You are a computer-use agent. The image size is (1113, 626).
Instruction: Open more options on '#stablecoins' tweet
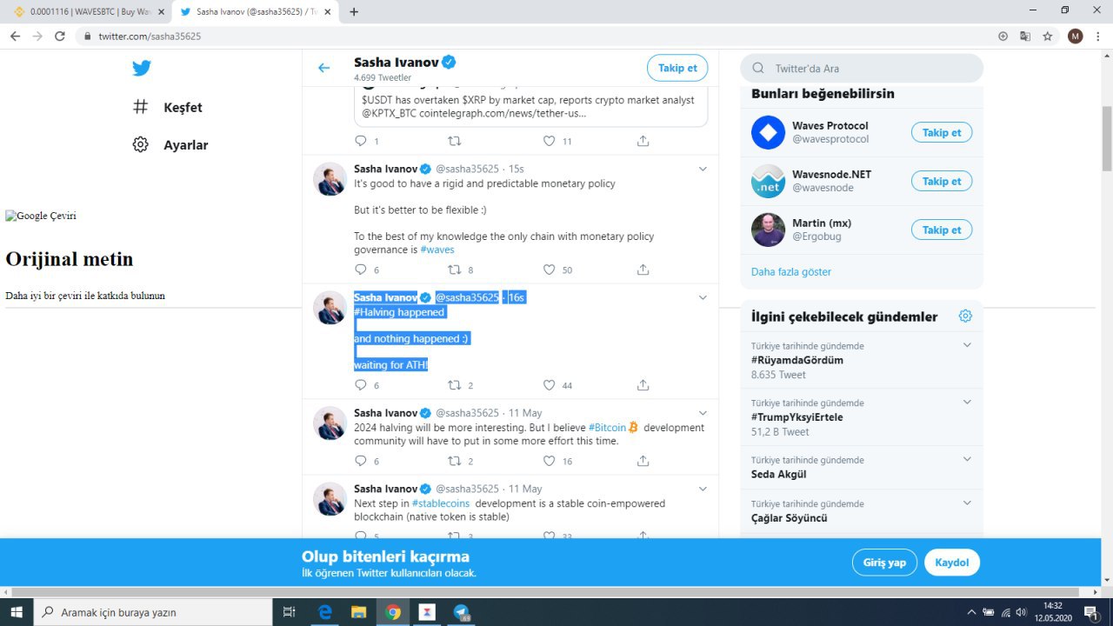click(703, 489)
